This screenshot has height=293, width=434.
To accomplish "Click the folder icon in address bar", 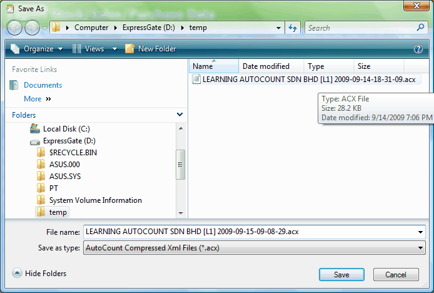I will pyautogui.click(x=56, y=27).
